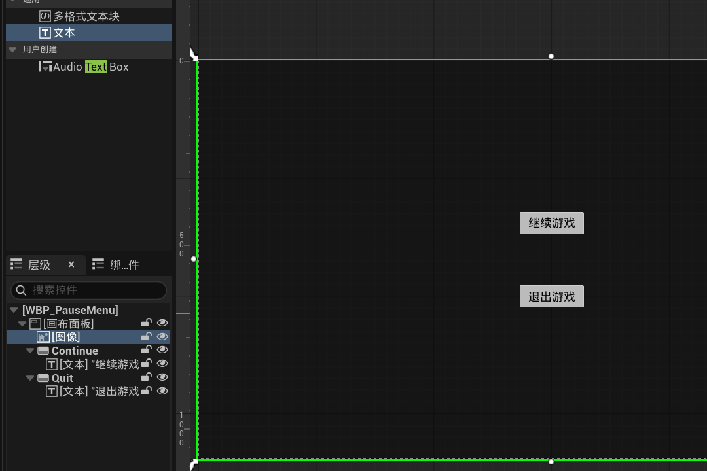
Task: Select the Continue hierarchy row
Action: tap(89, 351)
